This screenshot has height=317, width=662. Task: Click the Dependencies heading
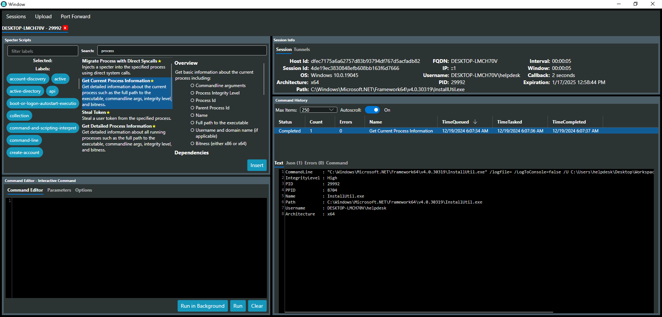(192, 153)
